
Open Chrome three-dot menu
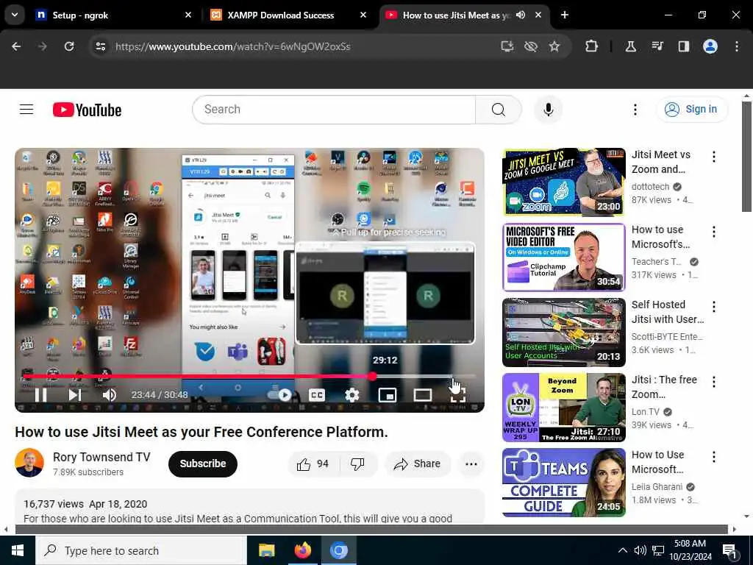tap(737, 46)
